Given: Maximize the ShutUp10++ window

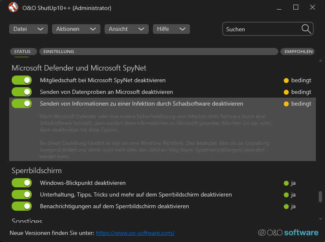Looking at the screenshot, I should point(296,7).
